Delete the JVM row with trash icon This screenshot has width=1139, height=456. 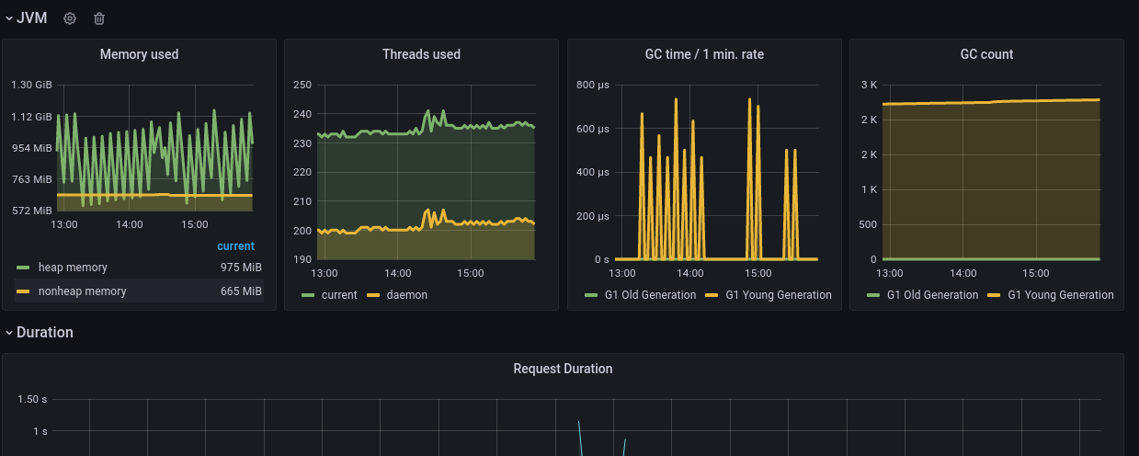[99, 18]
